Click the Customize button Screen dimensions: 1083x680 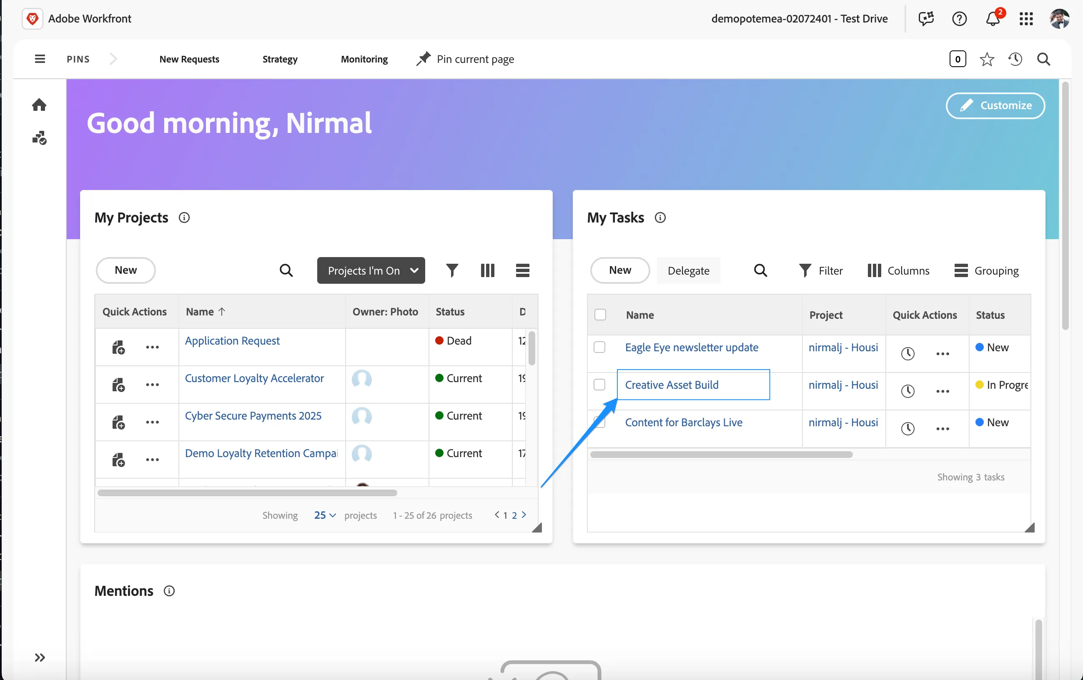[x=995, y=105]
